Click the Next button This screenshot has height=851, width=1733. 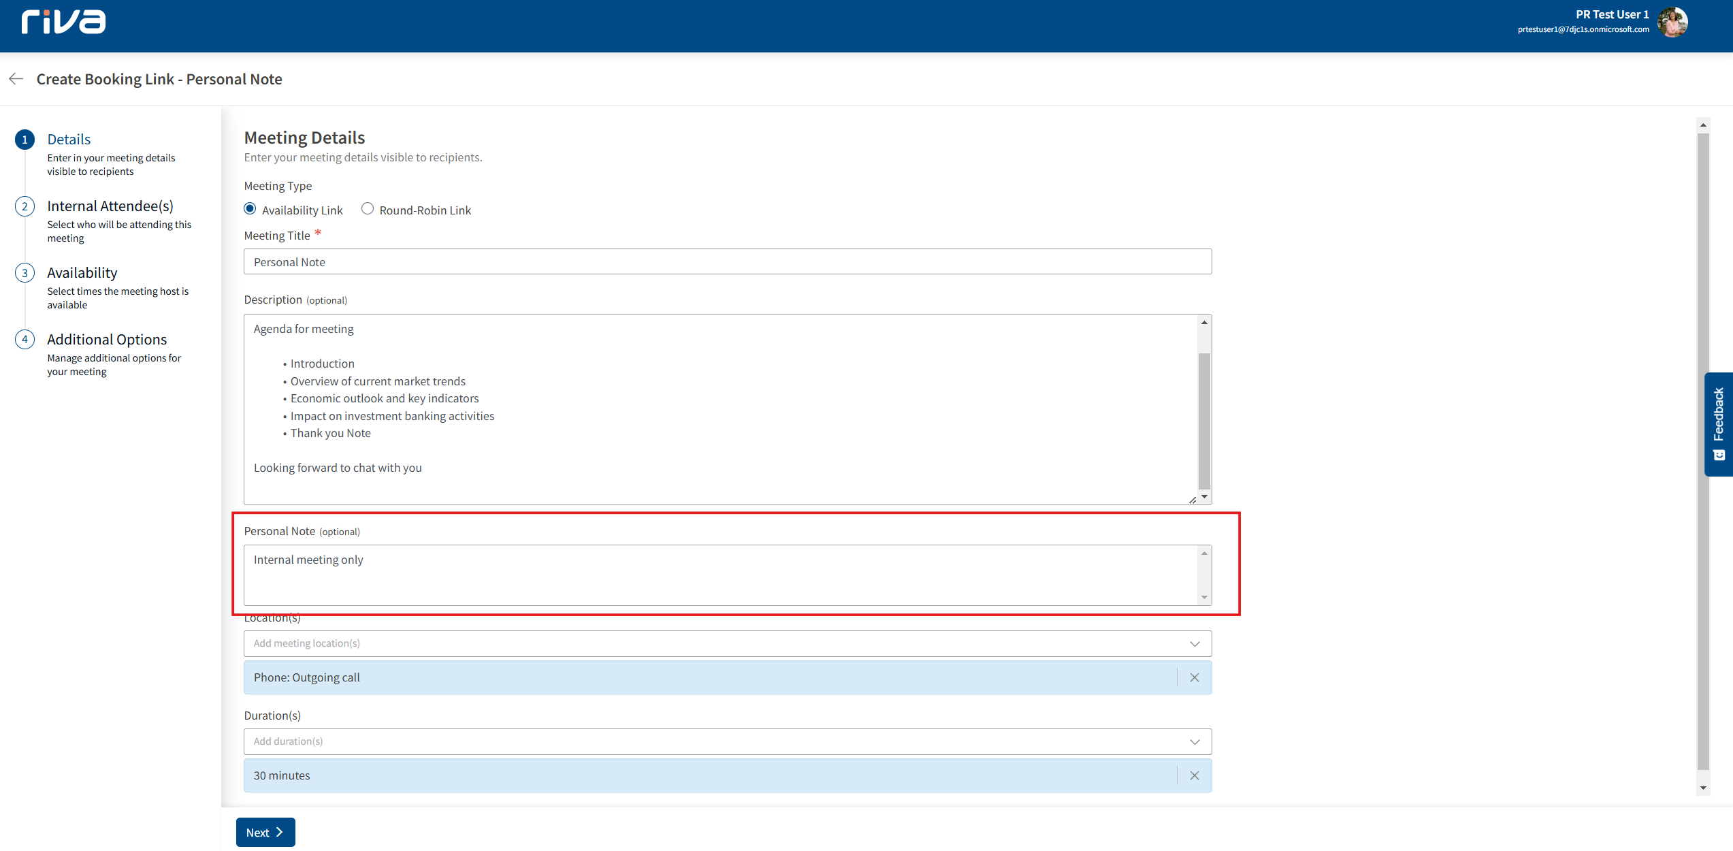(x=265, y=832)
